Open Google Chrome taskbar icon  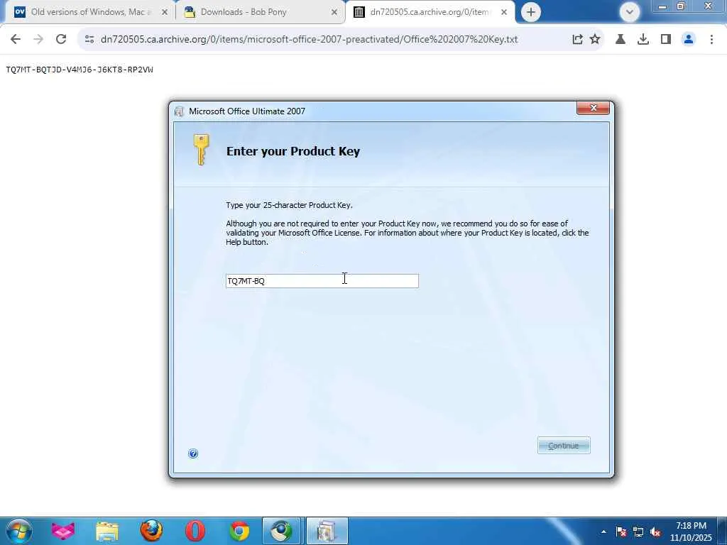239,531
